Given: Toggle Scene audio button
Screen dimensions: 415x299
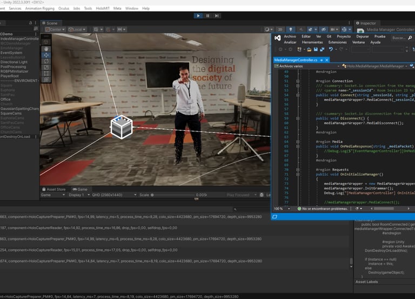Looking at the screenshot, I should tap(301, 29).
